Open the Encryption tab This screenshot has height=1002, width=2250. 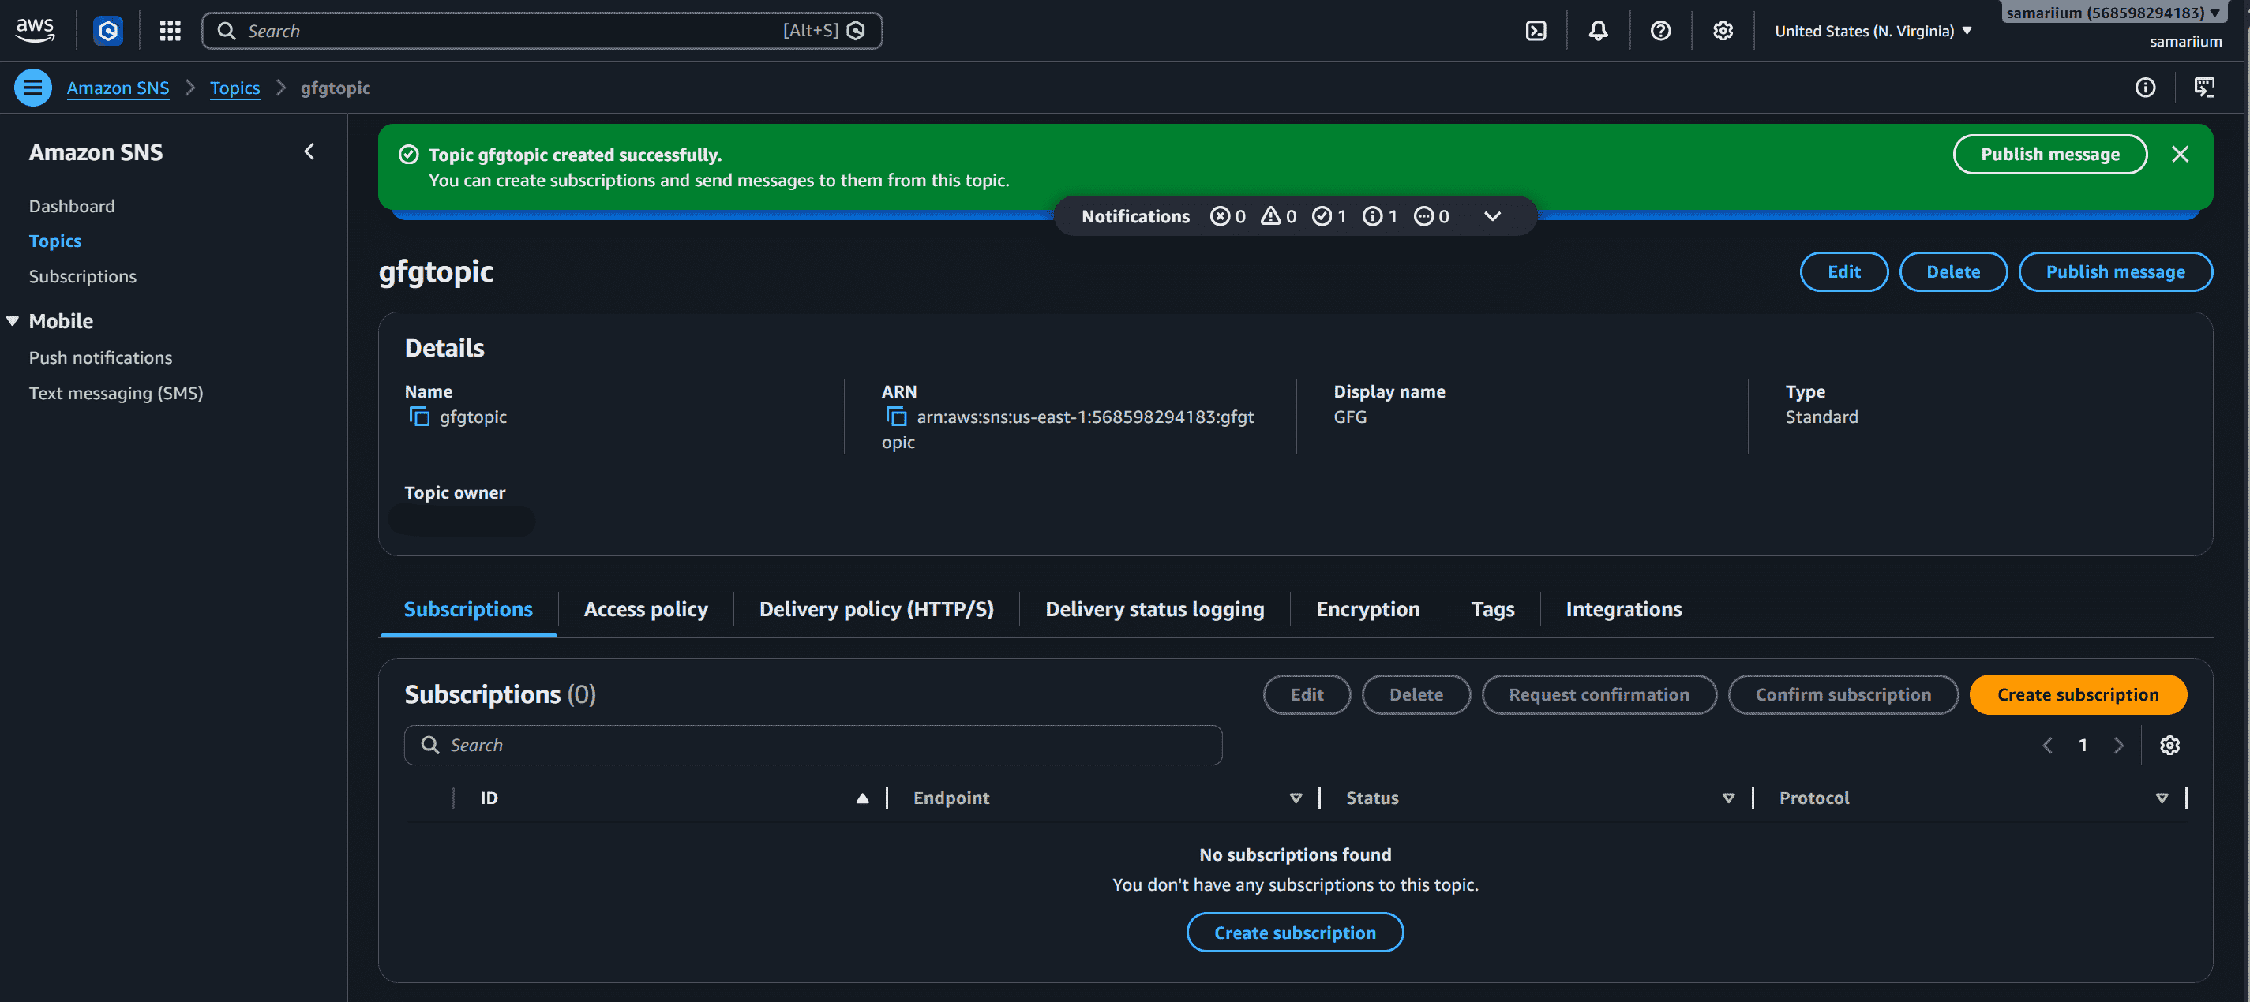[1368, 609]
